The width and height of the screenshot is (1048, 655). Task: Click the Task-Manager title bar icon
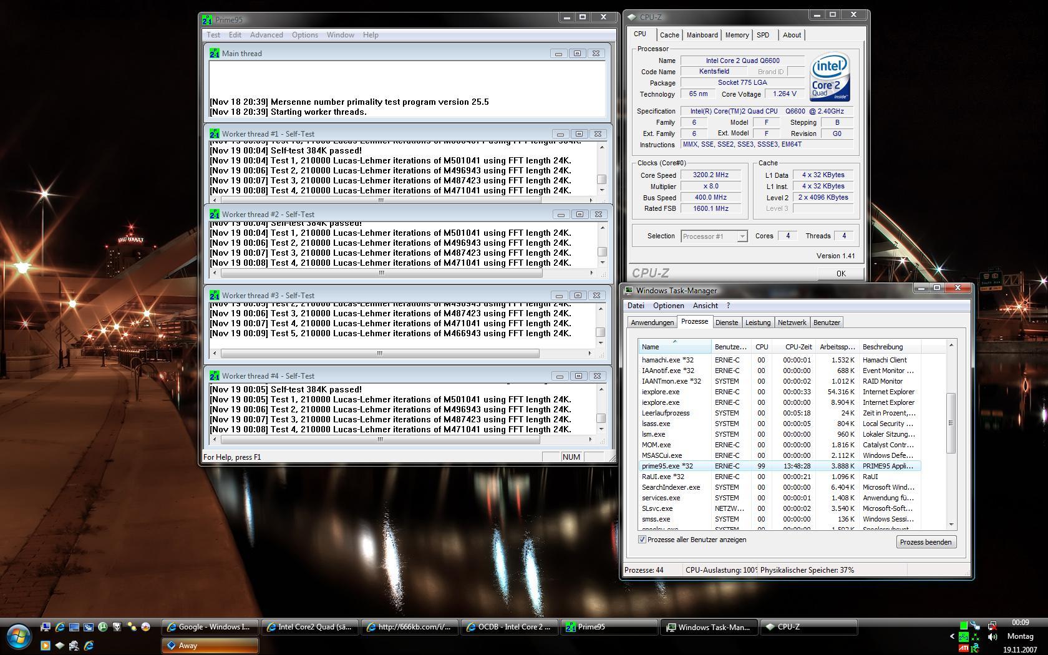(629, 290)
